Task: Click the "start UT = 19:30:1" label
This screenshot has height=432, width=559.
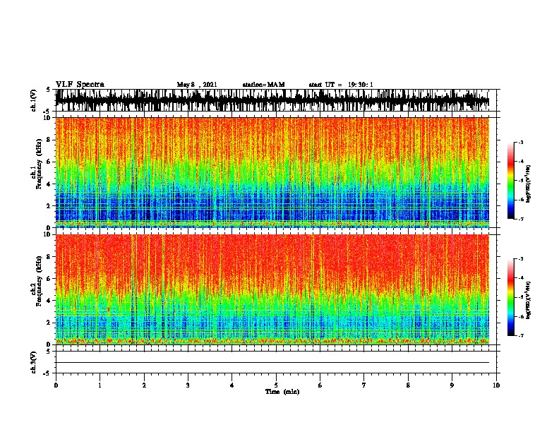Action: [x=341, y=85]
